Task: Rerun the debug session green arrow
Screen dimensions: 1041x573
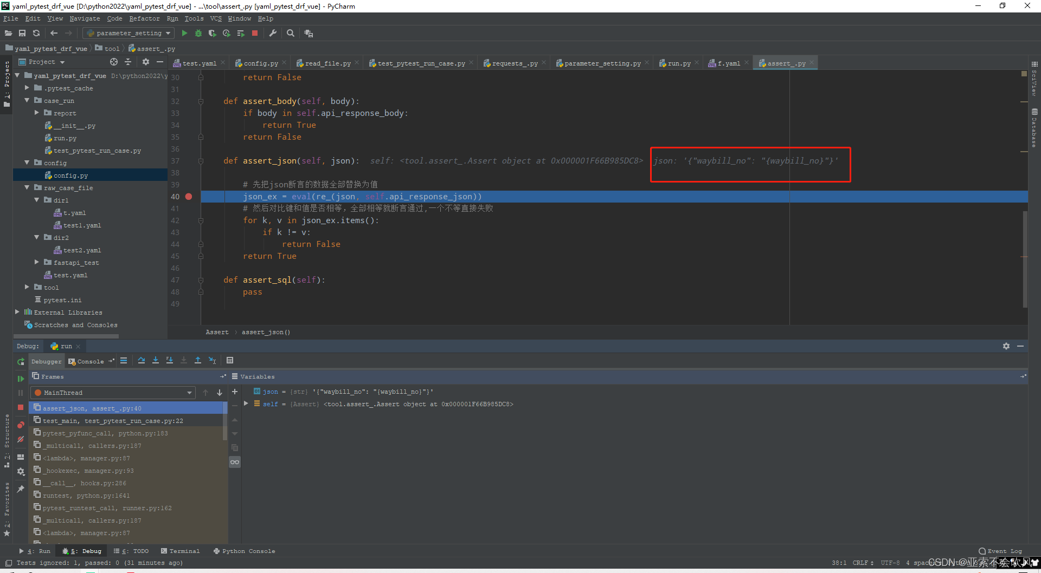Action: tap(21, 361)
